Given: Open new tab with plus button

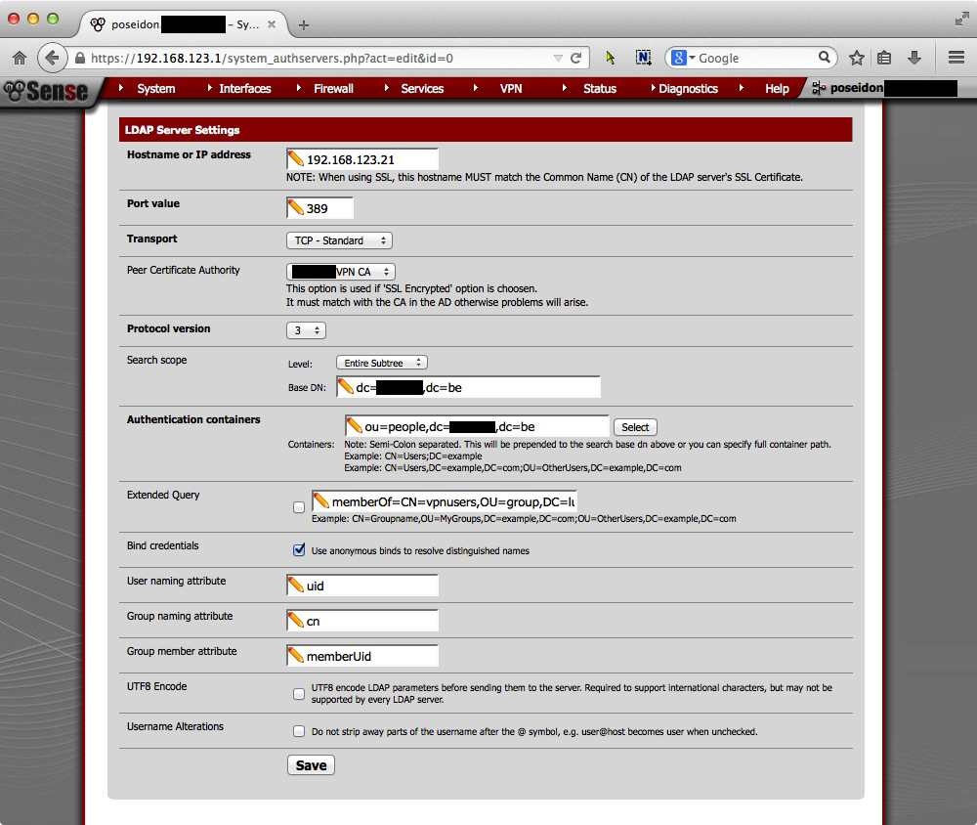Looking at the screenshot, I should click(304, 24).
